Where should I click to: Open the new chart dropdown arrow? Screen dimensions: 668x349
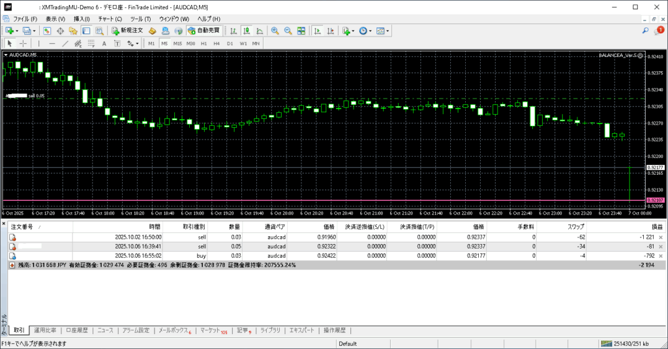click(x=17, y=31)
